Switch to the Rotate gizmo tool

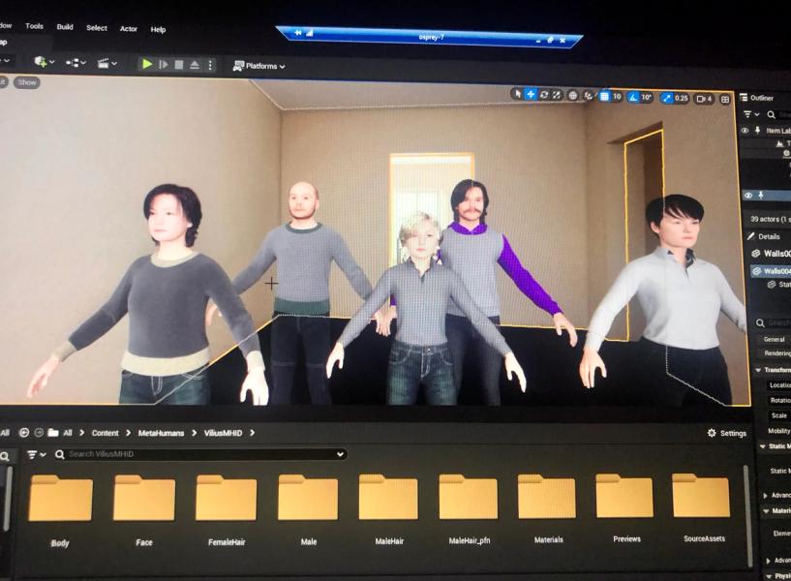(544, 95)
